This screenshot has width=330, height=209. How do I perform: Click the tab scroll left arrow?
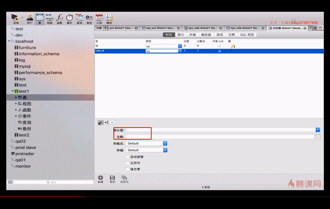(x=105, y=28)
